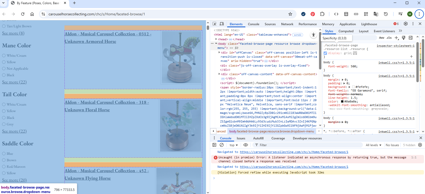Click See more (20) under Saddle Color
The image size is (425, 194).
[14, 180]
